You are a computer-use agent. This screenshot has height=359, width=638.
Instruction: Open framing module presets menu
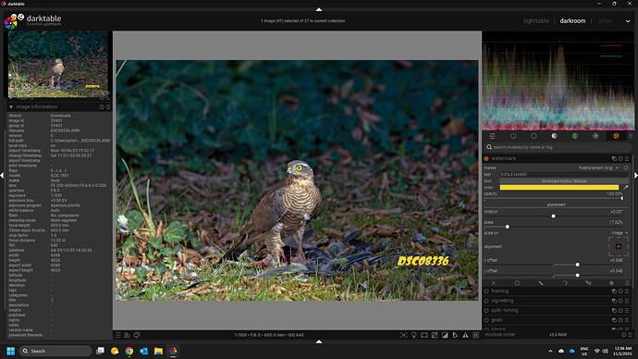point(627,291)
